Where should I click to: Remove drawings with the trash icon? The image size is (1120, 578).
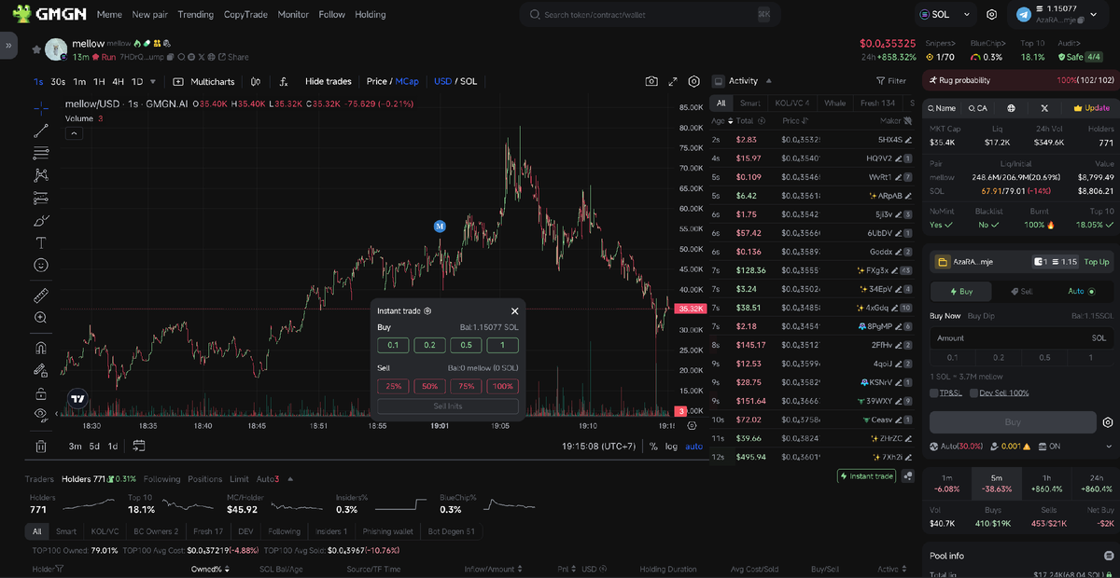41,447
